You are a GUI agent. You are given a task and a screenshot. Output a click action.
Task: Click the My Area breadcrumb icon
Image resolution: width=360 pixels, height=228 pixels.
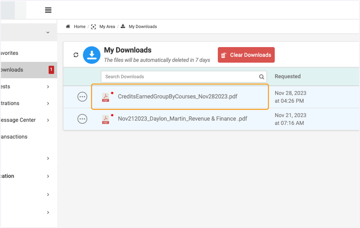93,27
